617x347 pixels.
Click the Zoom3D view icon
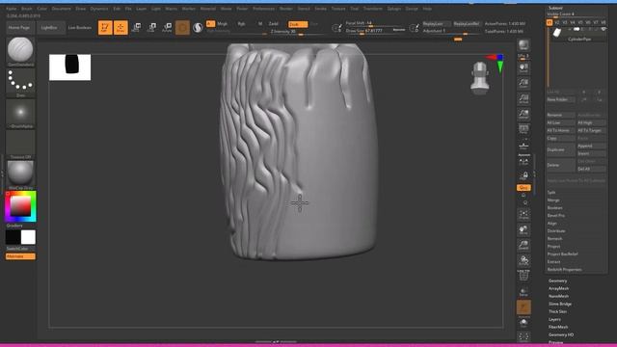(x=523, y=246)
